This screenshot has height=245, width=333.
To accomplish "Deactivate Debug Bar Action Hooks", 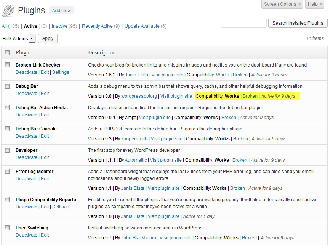I will point(26,115).
